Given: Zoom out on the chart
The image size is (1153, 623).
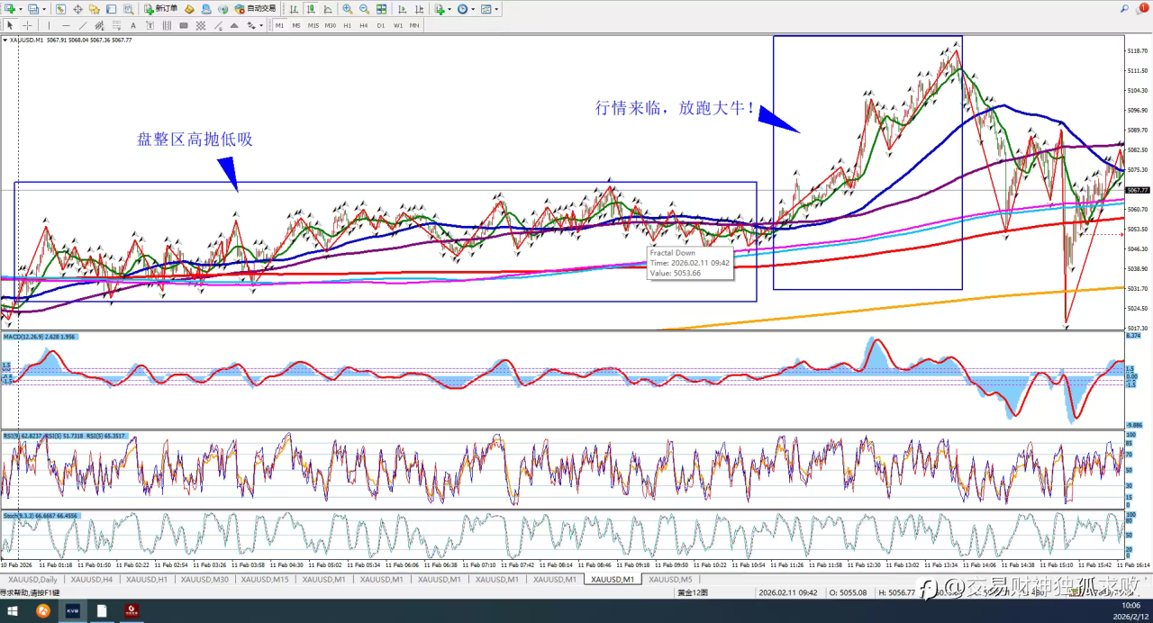Looking at the screenshot, I should 364,9.
